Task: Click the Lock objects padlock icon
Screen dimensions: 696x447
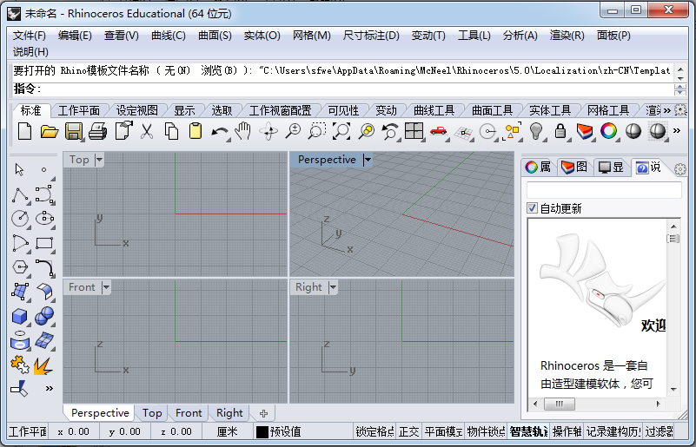Action: tap(560, 131)
